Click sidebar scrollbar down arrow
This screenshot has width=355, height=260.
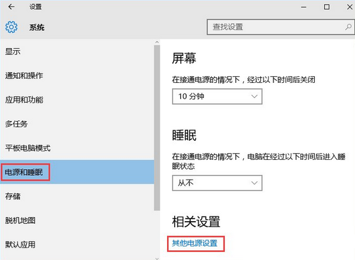(x=157, y=258)
